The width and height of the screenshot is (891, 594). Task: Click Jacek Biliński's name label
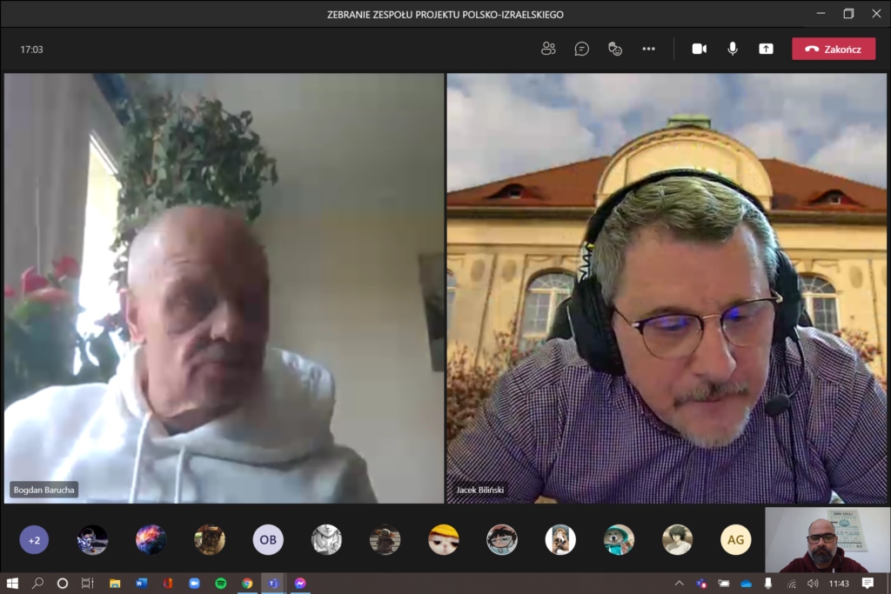(x=480, y=490)
